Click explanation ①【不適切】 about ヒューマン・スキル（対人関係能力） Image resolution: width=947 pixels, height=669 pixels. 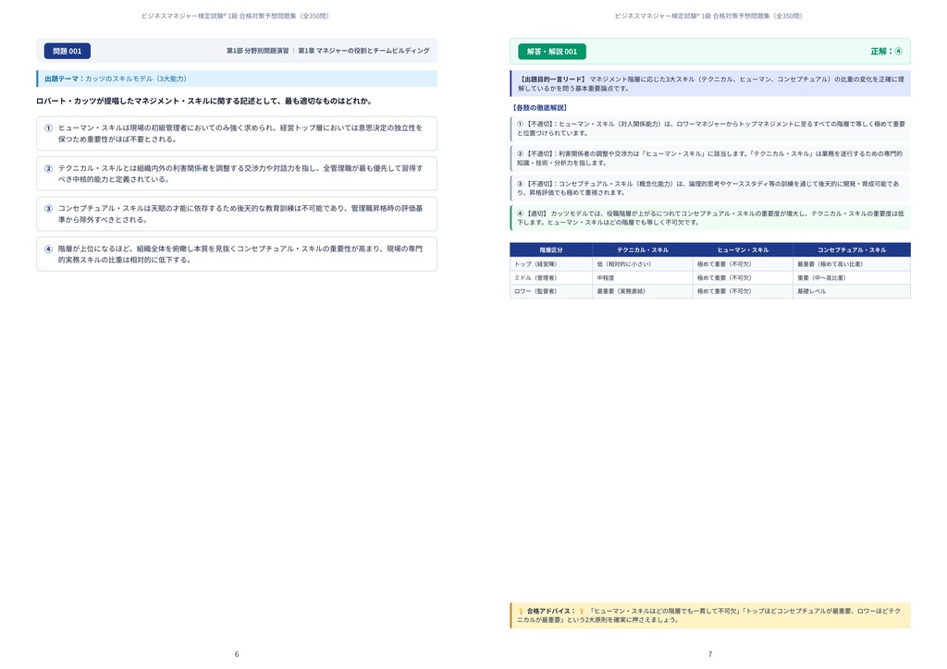point(710,128)
